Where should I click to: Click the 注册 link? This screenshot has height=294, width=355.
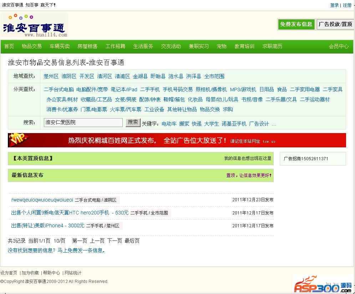347,5
